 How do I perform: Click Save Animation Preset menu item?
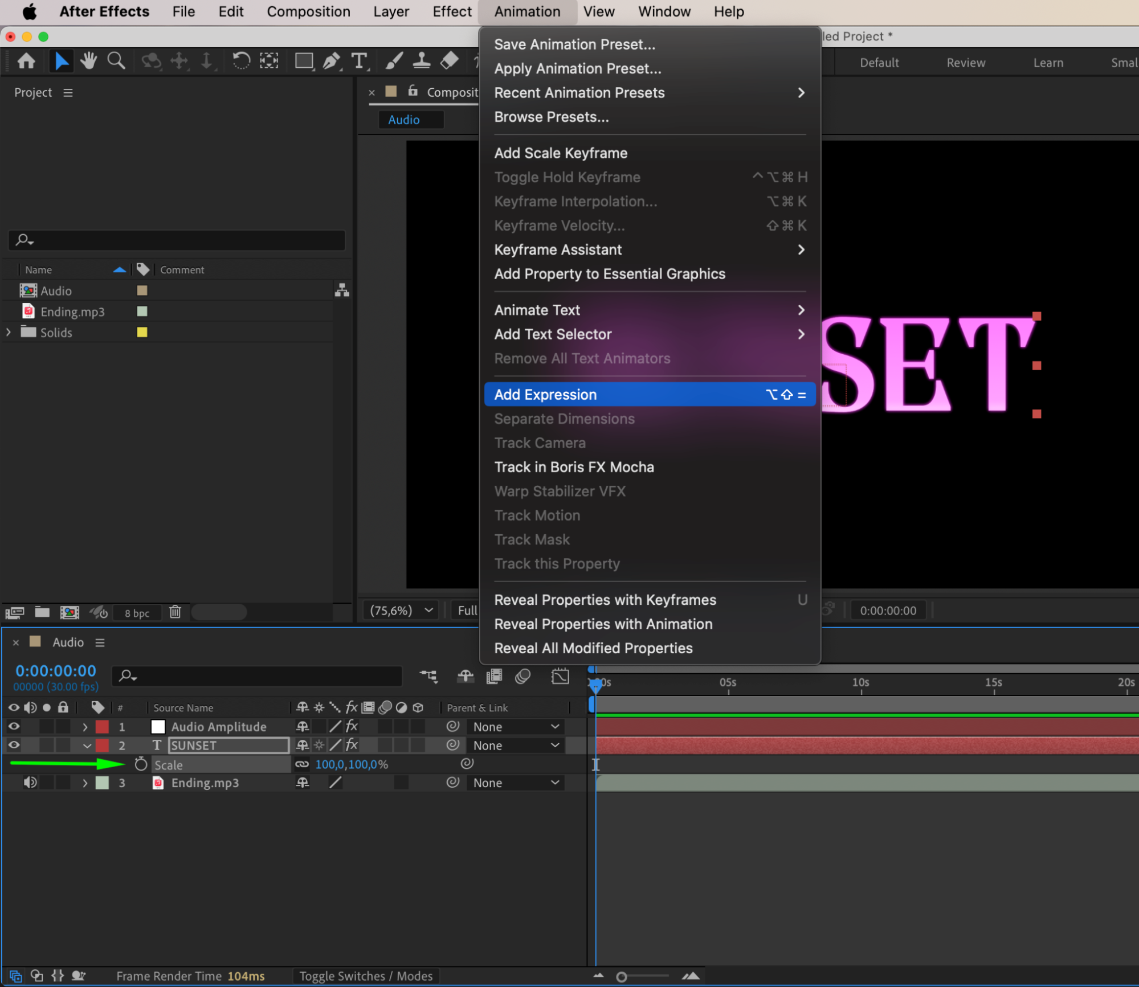(x=650, y=44)
